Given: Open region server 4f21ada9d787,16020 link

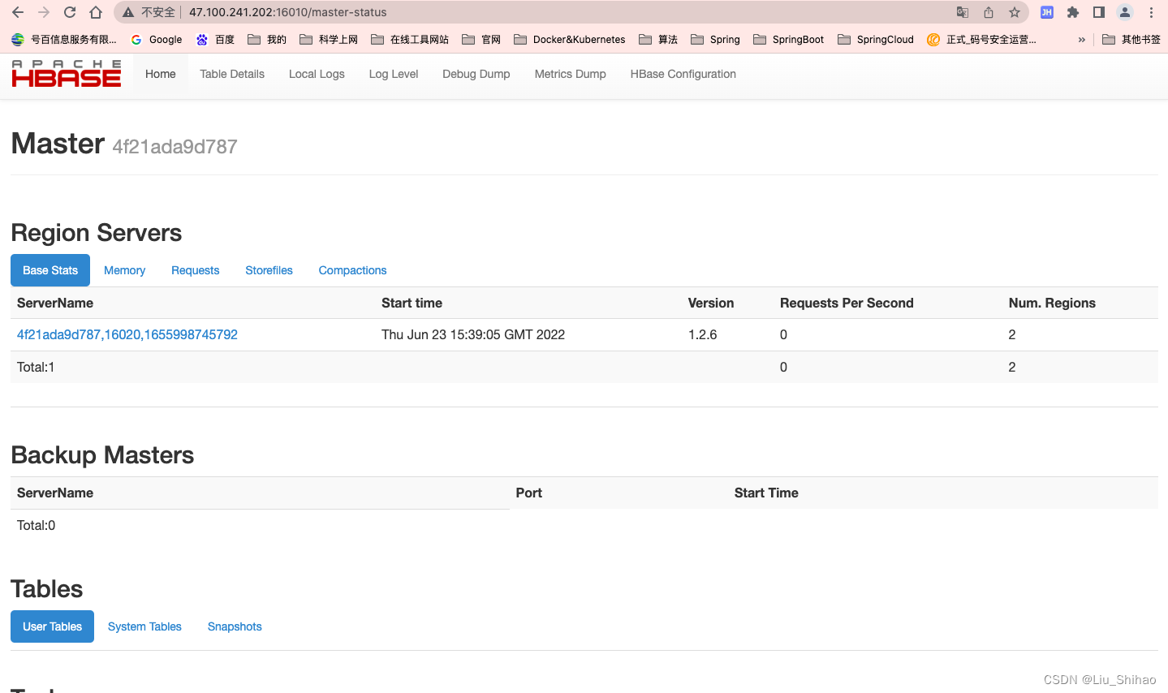Looking at the screenshot, I should 127,334.
